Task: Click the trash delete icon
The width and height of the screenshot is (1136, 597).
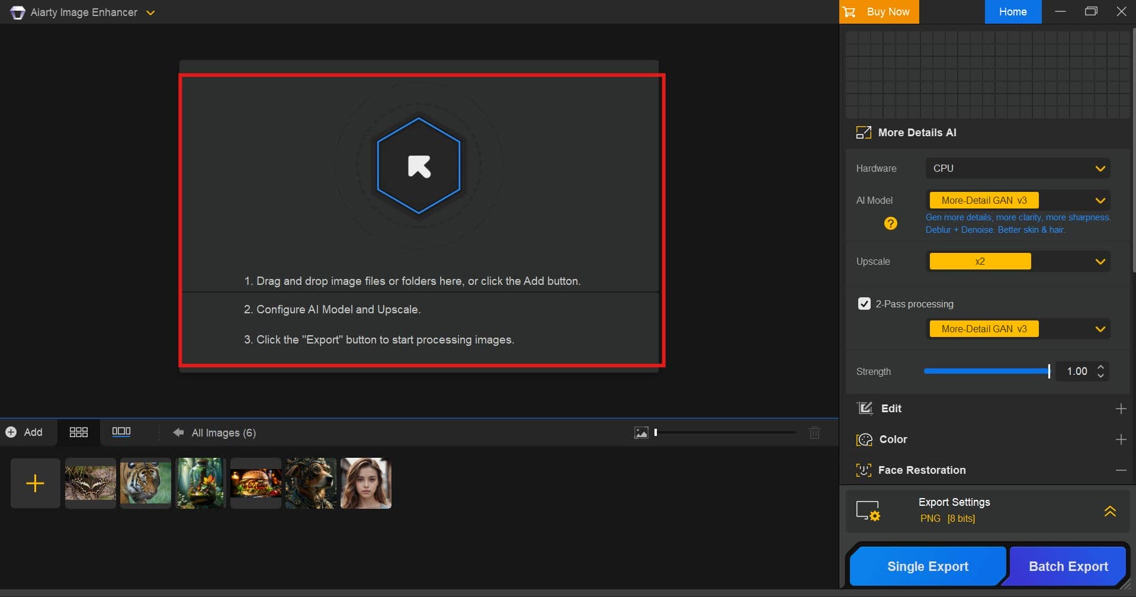Action: pos(814,433)
